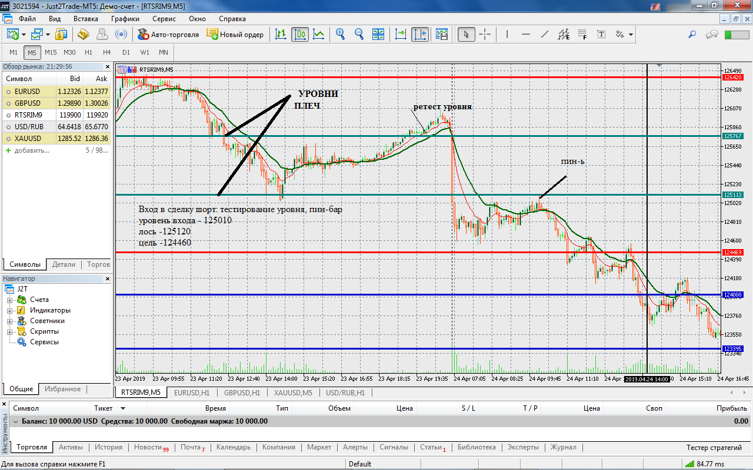Toggle chart auto-scroll button
This screenshot has height=470, width=753.
pos(401,35)
